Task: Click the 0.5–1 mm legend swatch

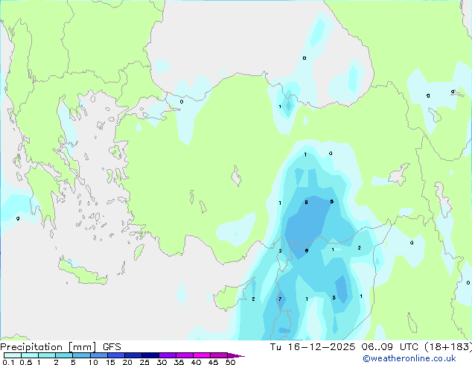Action: pos(30,355)
